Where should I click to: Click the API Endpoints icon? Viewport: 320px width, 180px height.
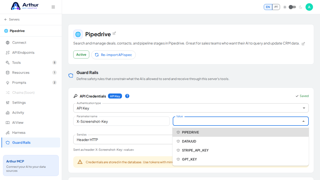[x=8, y=53]
